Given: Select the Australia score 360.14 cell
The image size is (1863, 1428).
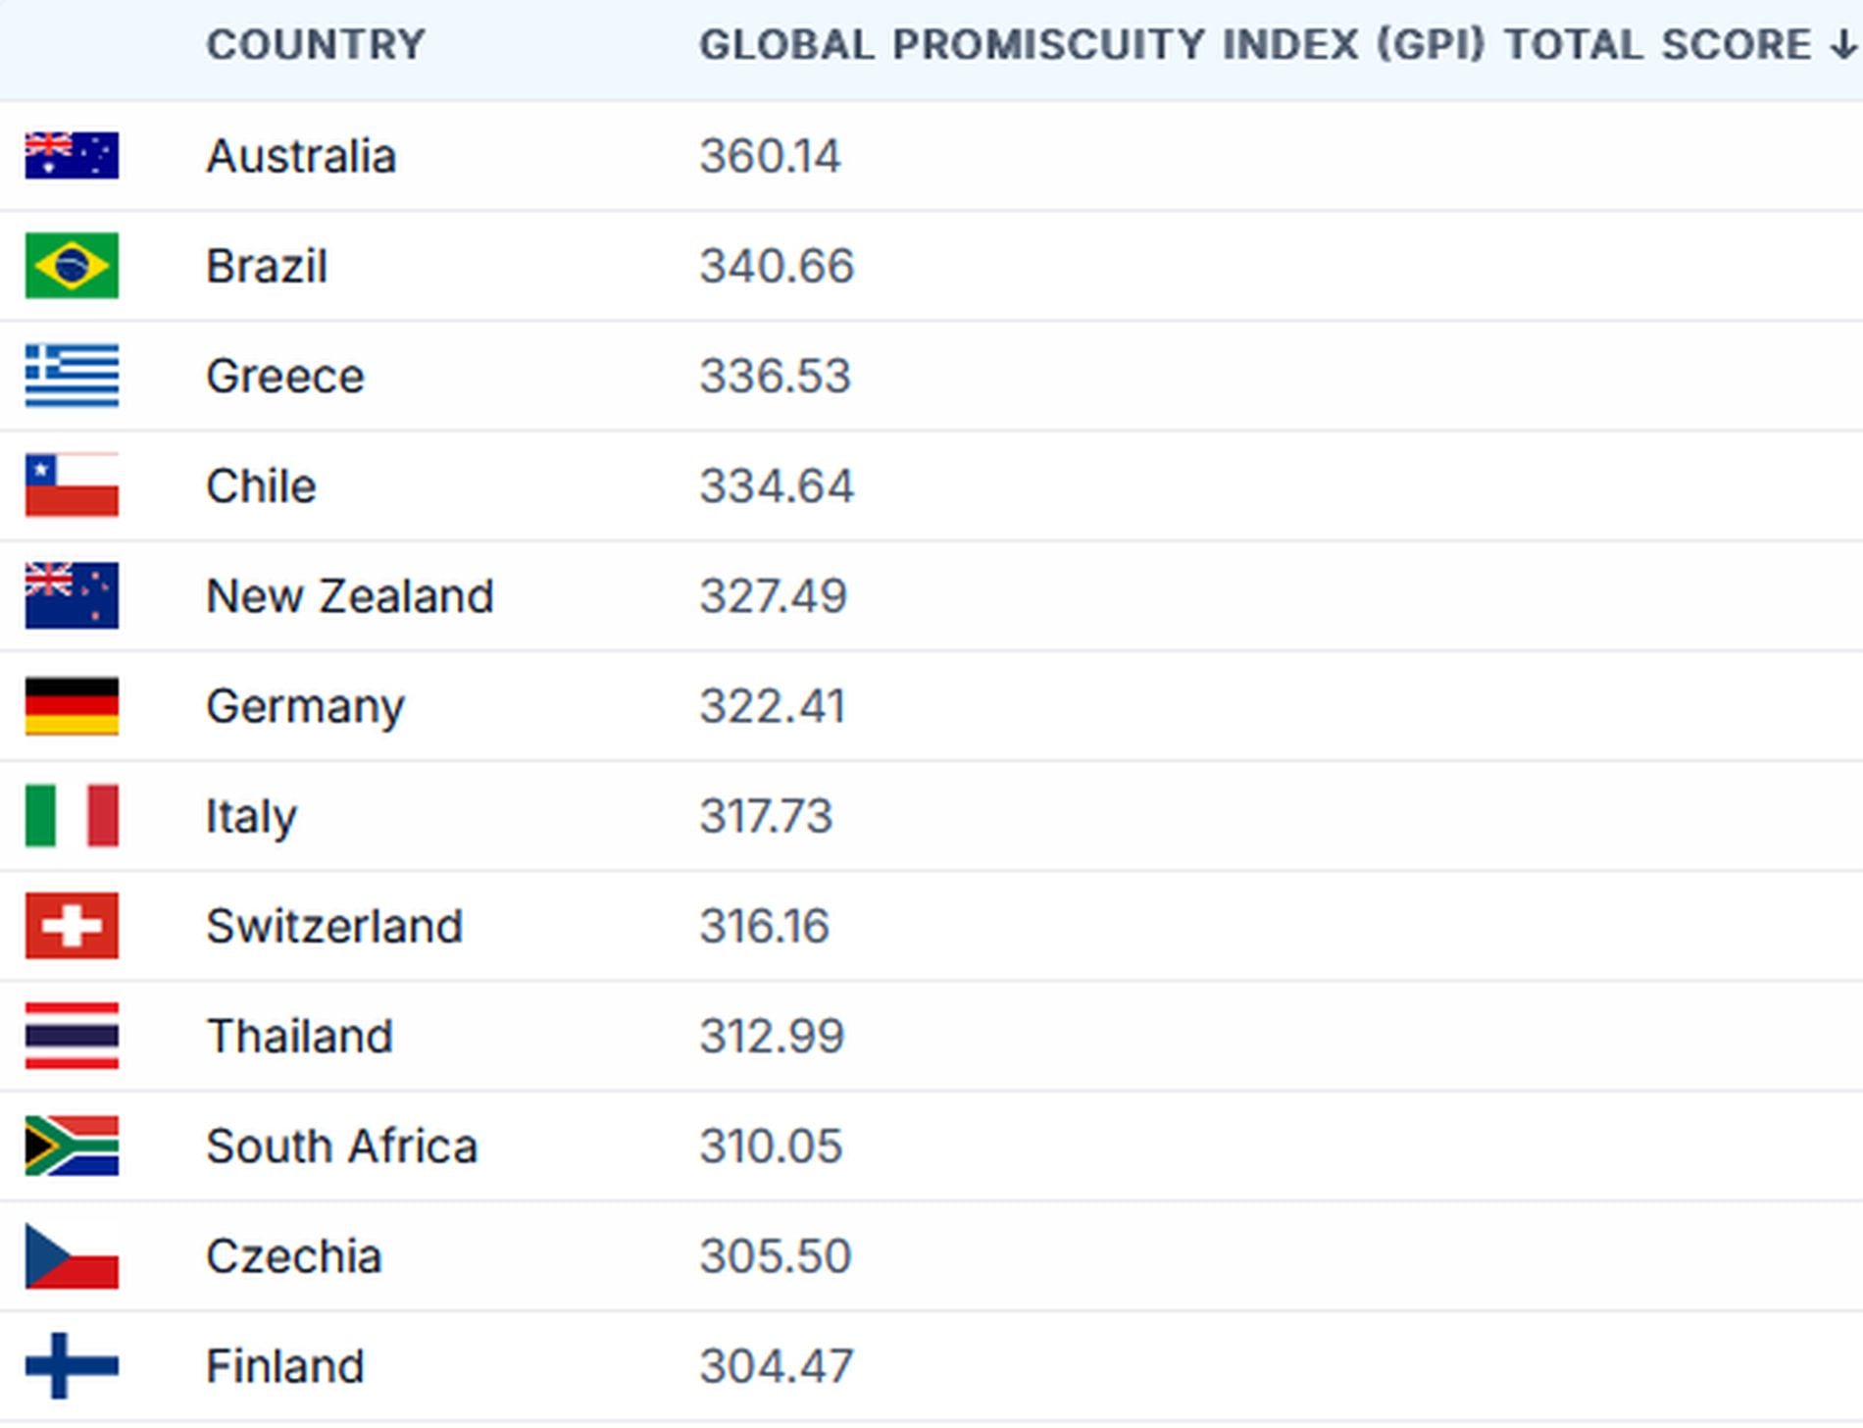Looking at the screenshot, I should tap(770, 156).
